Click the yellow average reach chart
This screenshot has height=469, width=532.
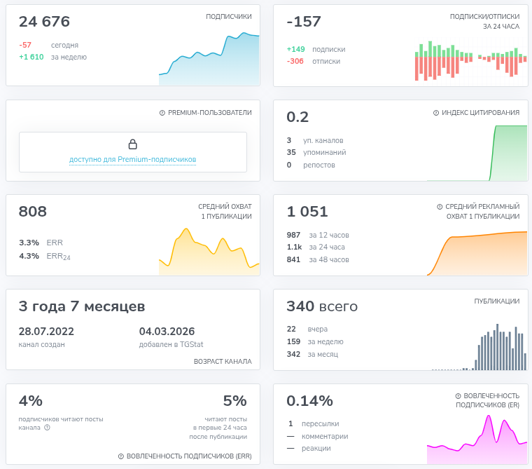click(209, 252)
